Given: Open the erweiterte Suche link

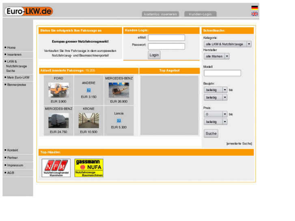Looking at the screenshot, I should [x=239, y=144].
